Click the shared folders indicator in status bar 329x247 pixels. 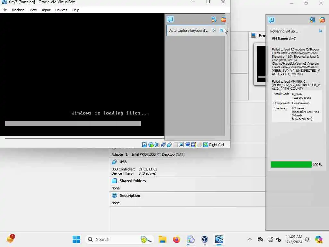click(175, 144)
